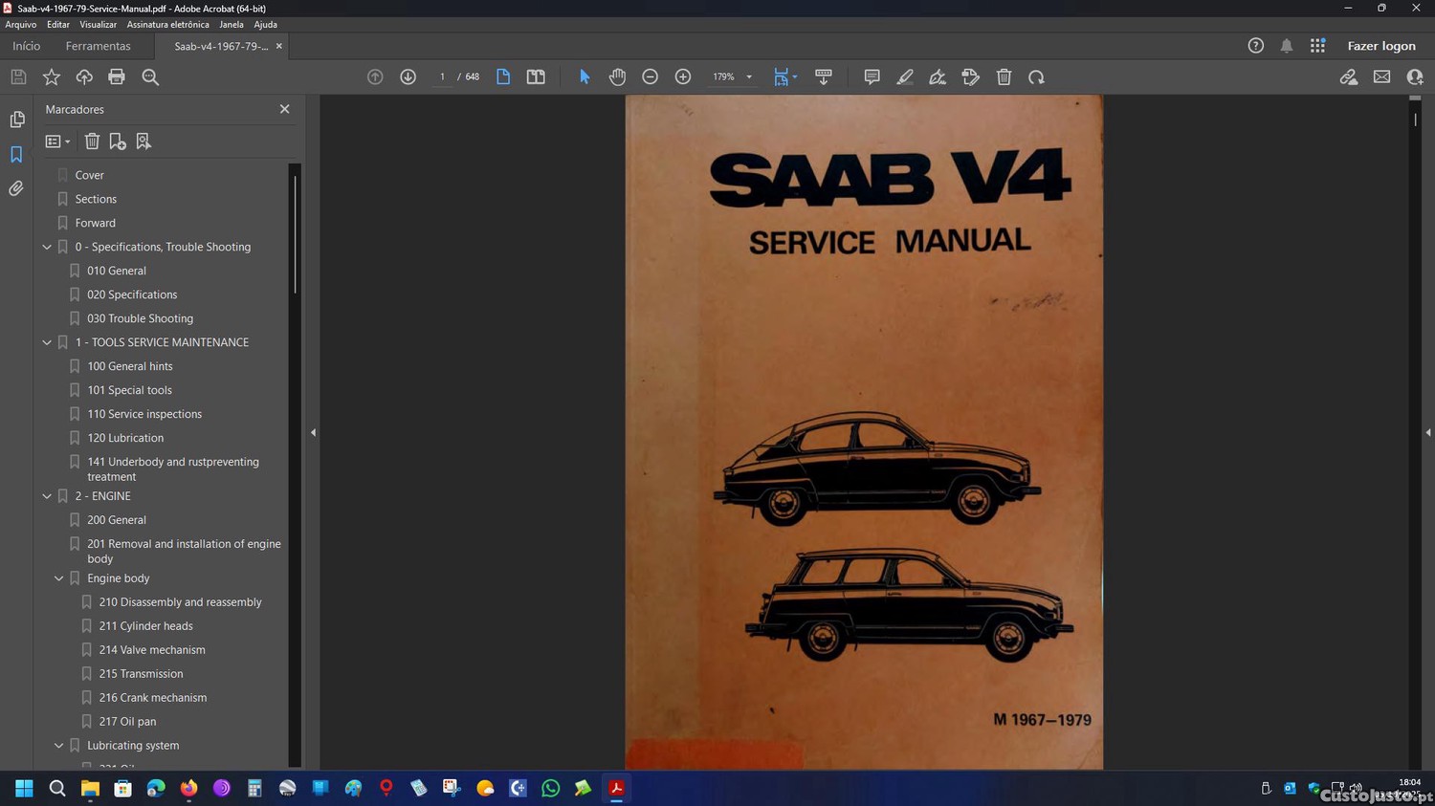Click Fazer logon button
1435x806 pixels.
(1380, 46)
